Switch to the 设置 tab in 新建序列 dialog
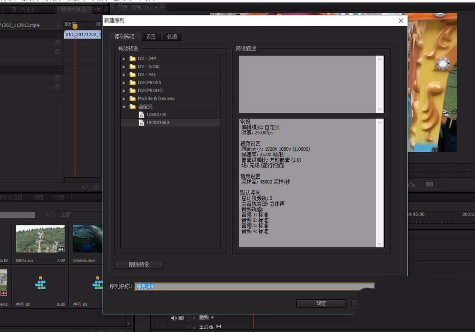475x332 pixels. 151,36
